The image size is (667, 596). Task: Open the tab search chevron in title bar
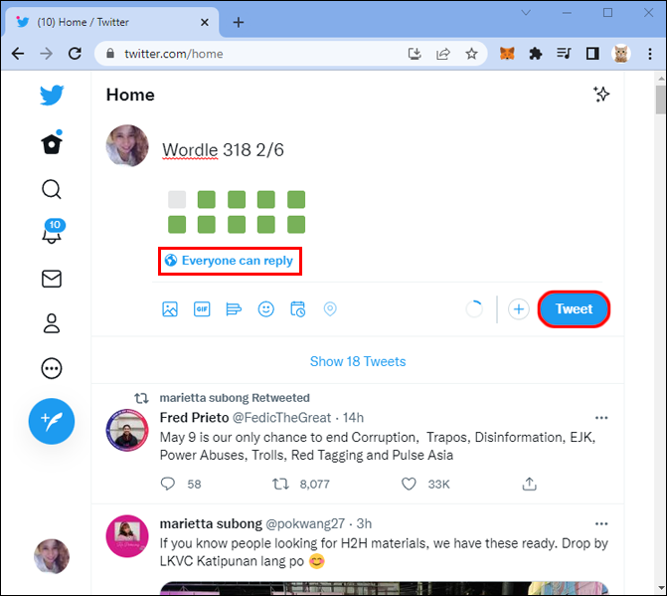tap(526, 13)
